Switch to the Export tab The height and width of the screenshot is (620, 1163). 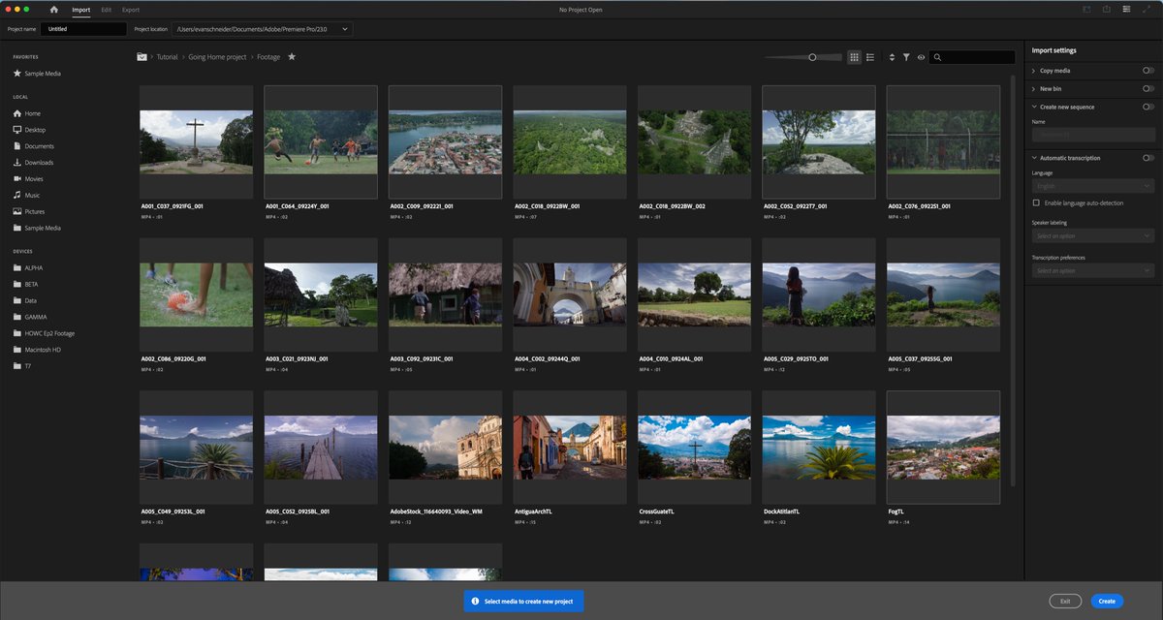pyautogui.click(x=131, y=10)
